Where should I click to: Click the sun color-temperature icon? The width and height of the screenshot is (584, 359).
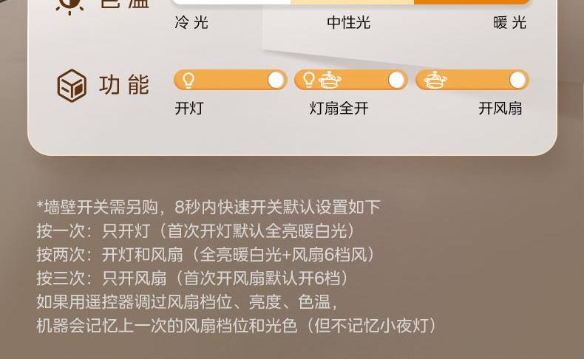(x=69, y=7)
